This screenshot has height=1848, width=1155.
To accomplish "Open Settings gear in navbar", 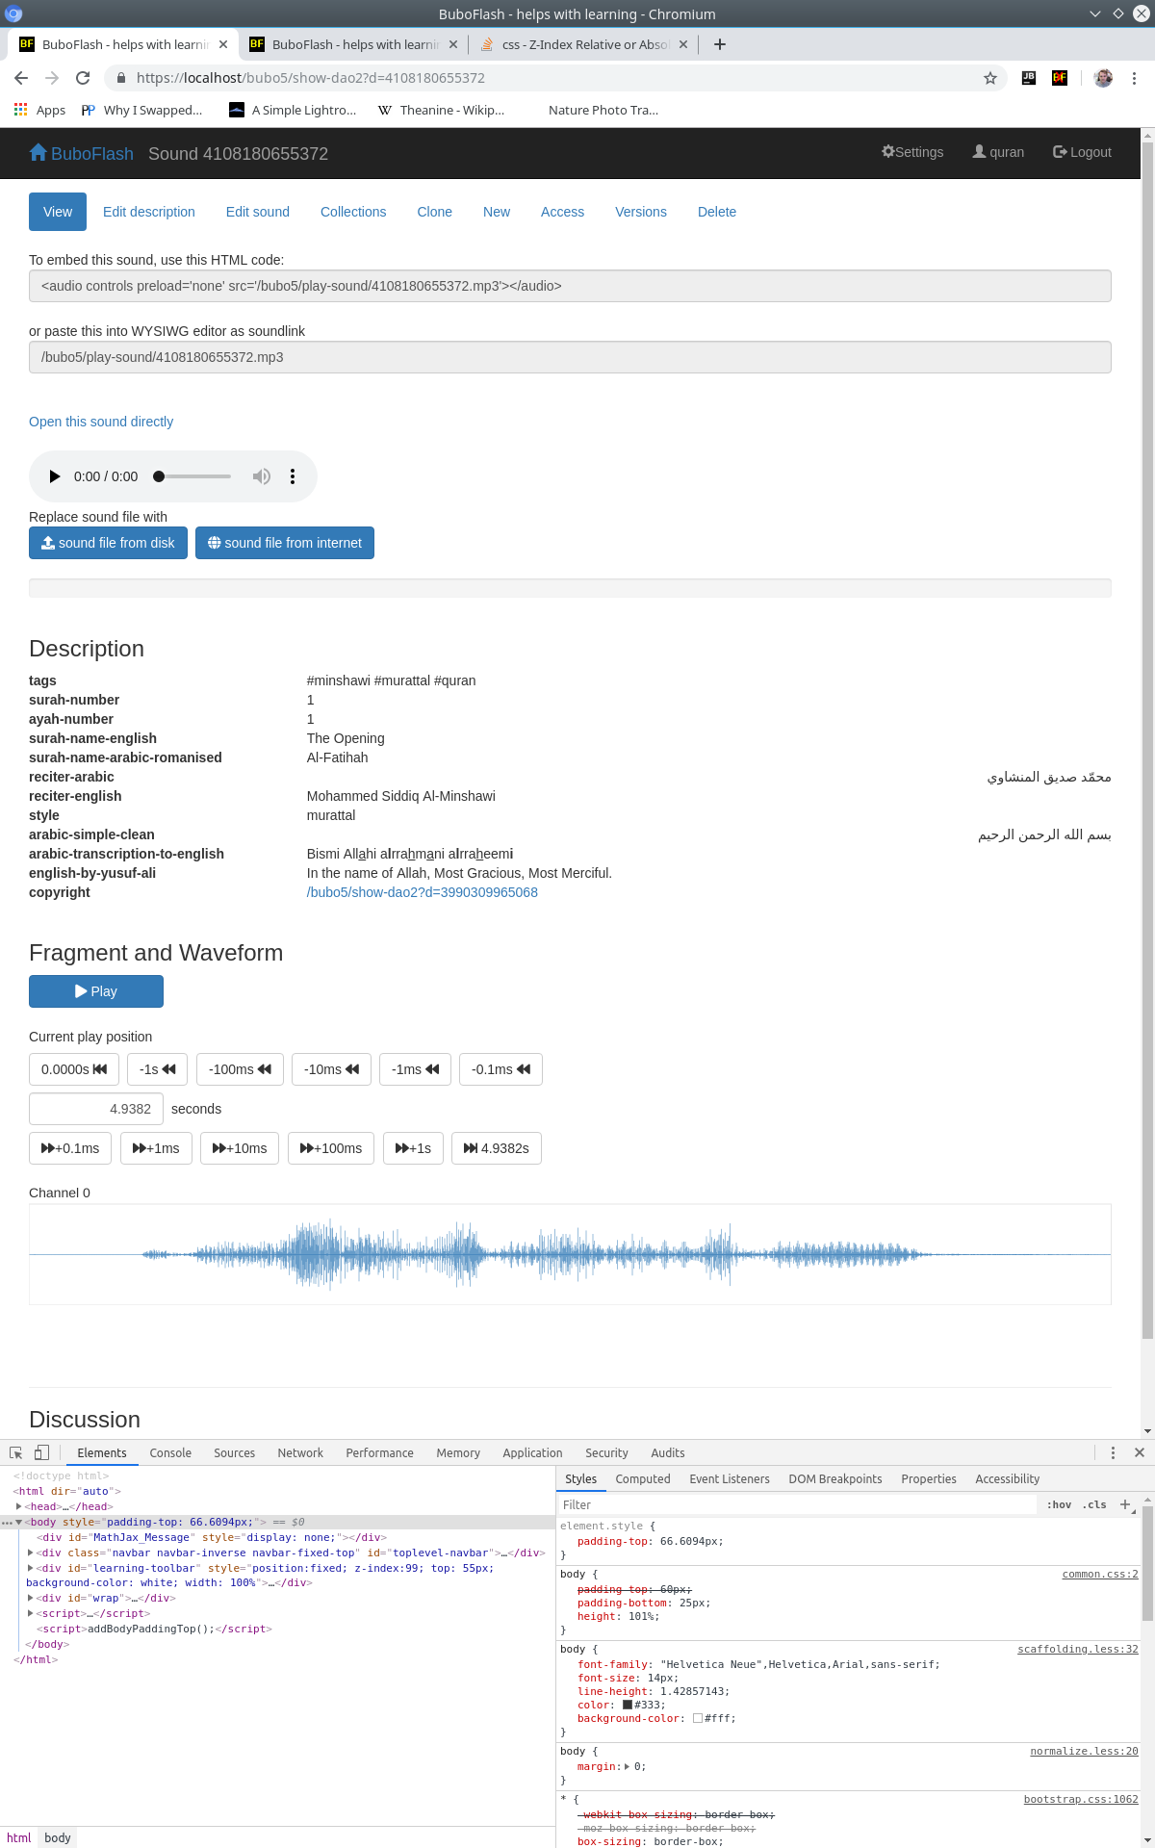I will 912,152.
